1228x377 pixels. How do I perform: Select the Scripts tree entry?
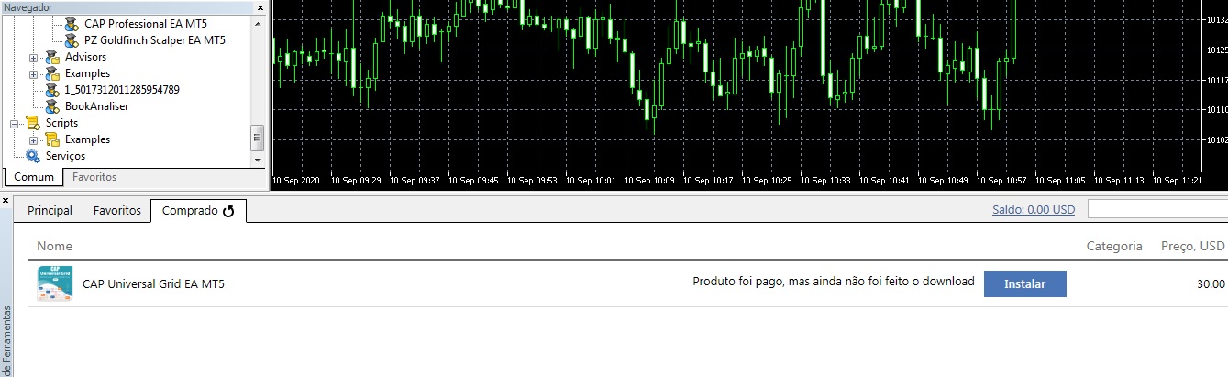click(61, 123)
